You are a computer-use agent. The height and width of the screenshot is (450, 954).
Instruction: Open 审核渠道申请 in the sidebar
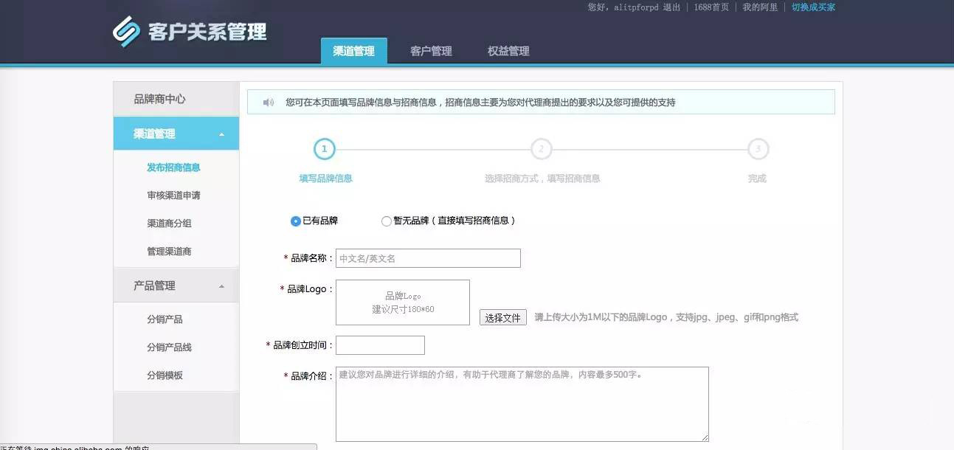pos(173,195)
